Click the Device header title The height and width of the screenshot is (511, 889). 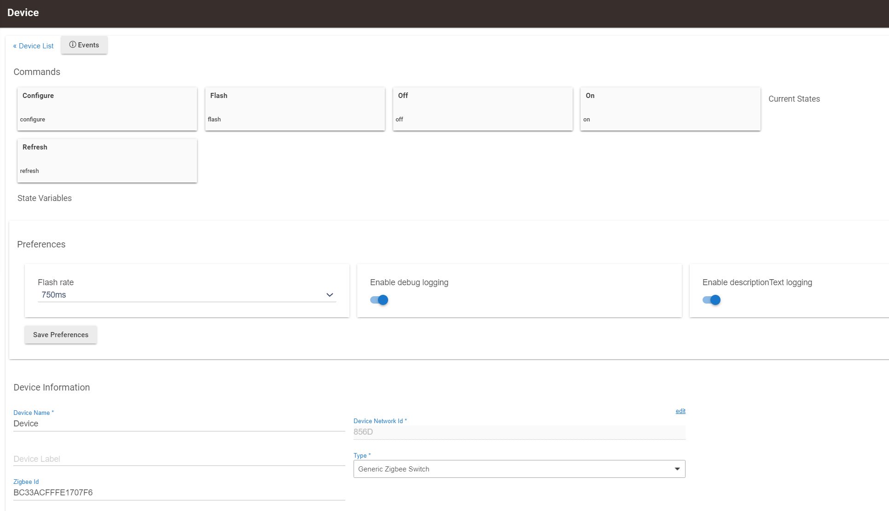pyautogui.click(x=23, y=13)
